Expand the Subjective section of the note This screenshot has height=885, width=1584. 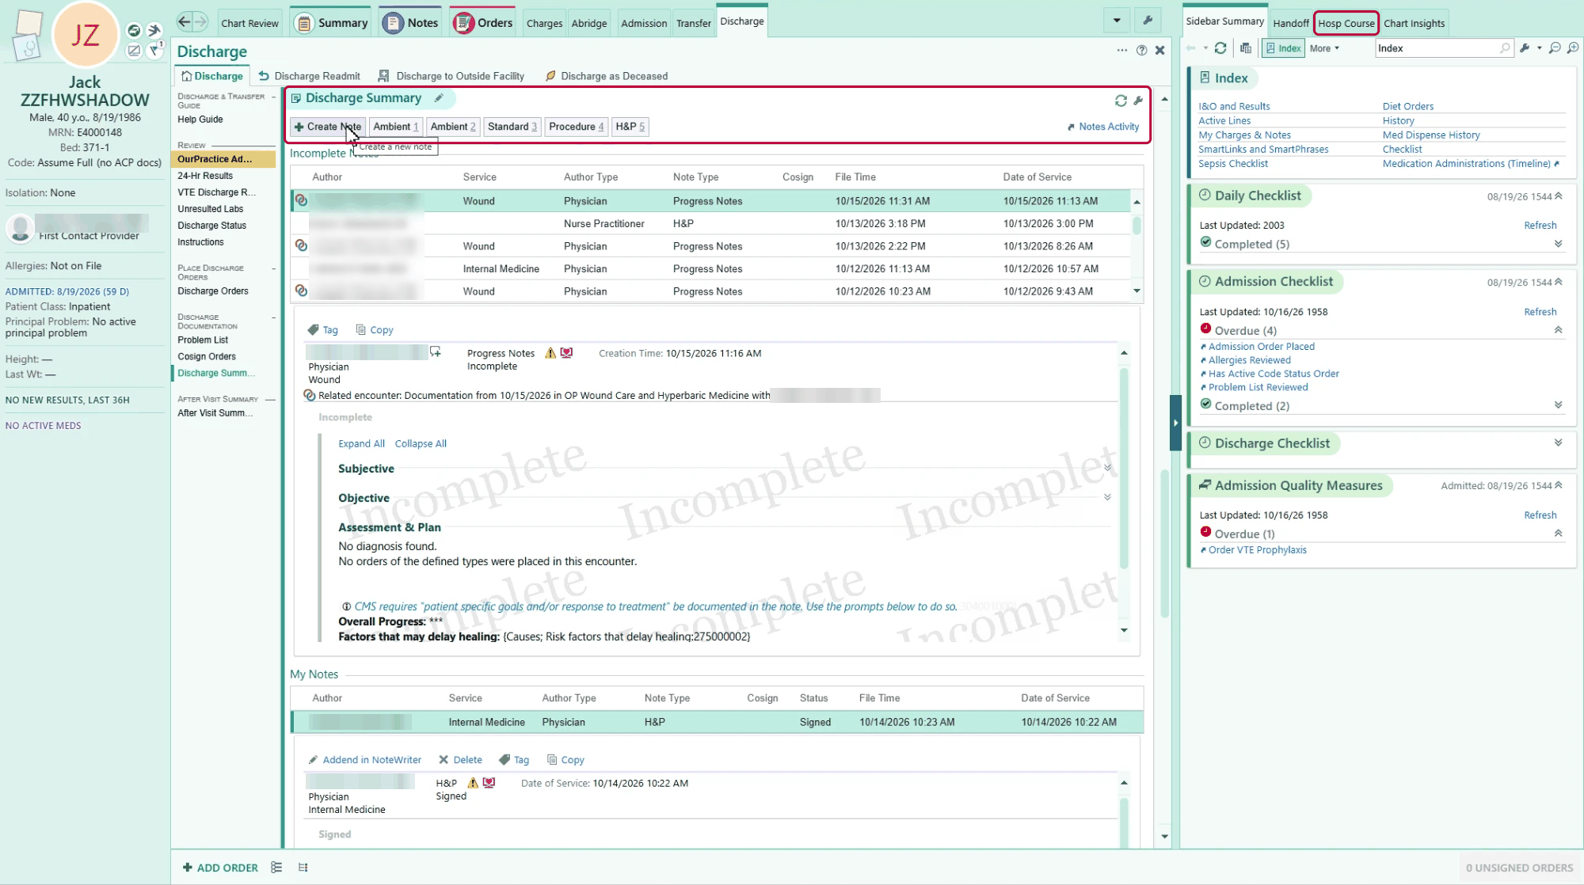click(x=1107, y=468)
